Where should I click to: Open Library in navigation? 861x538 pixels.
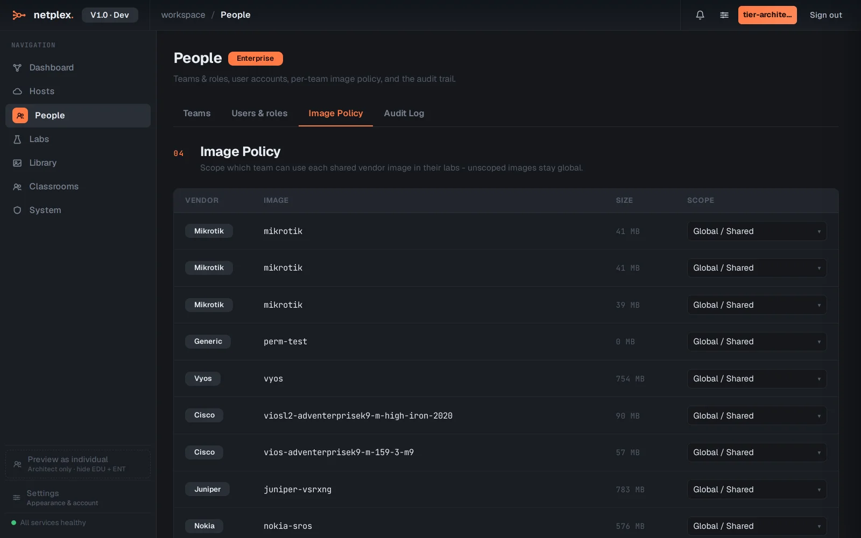(78, 163)
